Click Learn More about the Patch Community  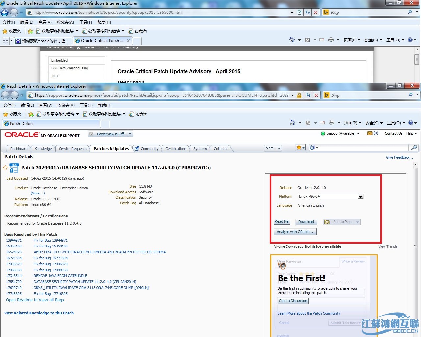point(309,313)
